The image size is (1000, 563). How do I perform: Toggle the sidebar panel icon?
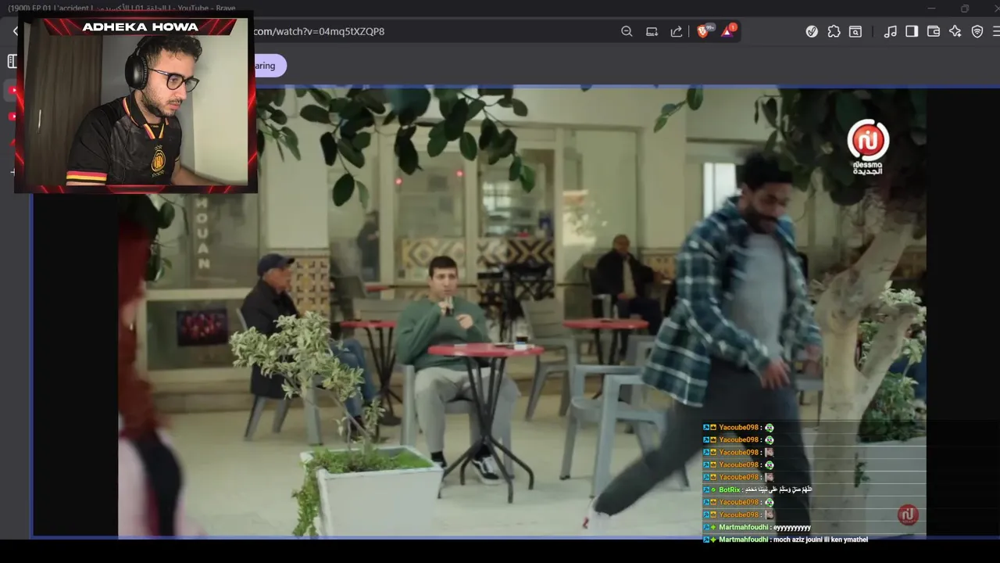coord(912,31)
